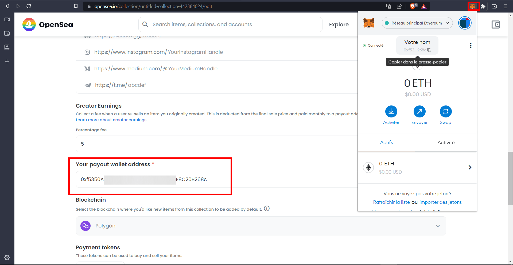Click MetaMask fox logo in popup
This screenshot has height=265, width=513.
[x=369, y=23]
